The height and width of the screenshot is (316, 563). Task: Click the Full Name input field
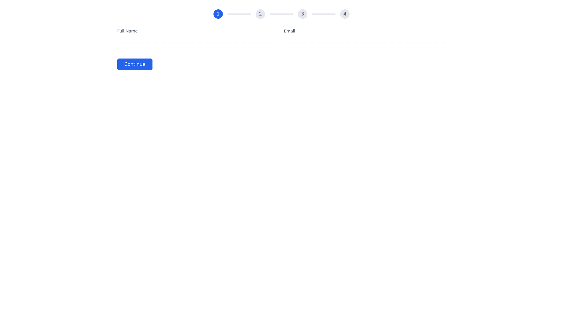[x=198, y=39]
